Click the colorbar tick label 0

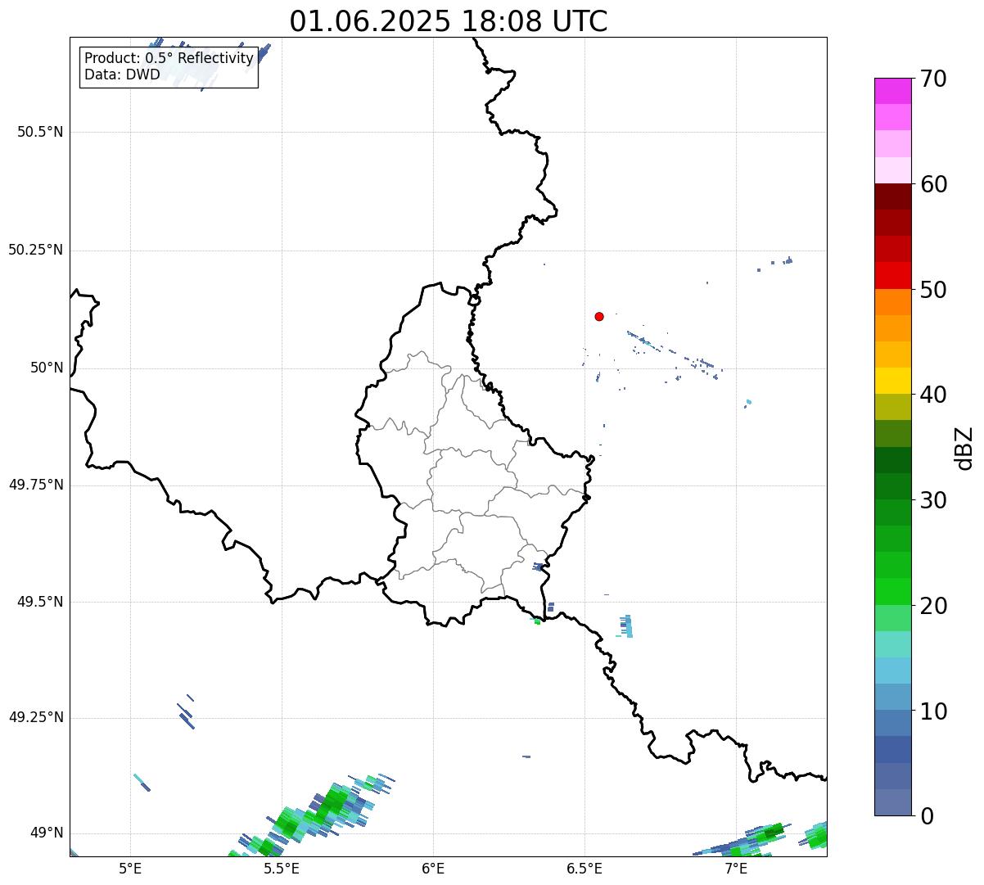927,816
